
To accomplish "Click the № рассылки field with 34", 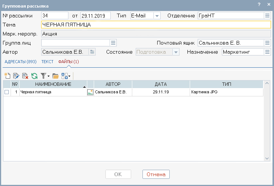I will pos(55,15).
